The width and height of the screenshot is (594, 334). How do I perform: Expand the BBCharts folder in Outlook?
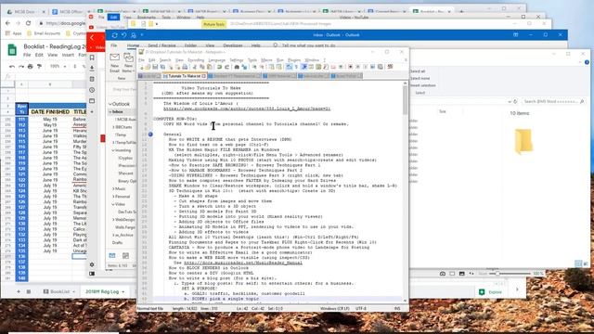pos(113,127)
